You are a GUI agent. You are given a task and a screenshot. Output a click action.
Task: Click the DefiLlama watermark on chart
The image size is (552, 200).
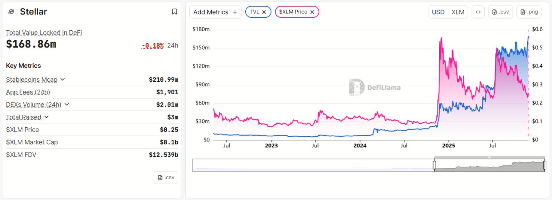tap(375, 87)
